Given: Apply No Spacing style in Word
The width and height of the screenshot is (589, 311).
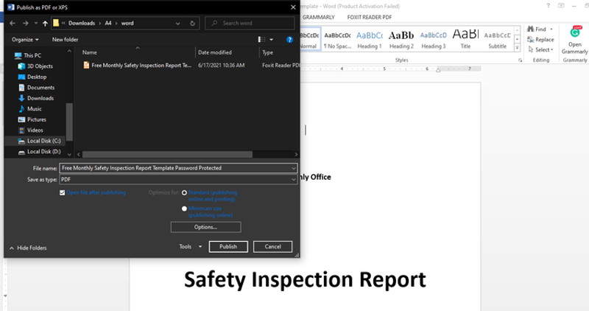Looking at the screenshot, I should click(x=337, y=39).
